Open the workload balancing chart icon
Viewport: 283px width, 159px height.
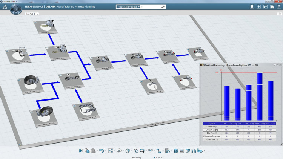[x=194, y=151]
